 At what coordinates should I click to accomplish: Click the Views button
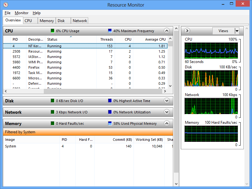click(x=223, y=31)
